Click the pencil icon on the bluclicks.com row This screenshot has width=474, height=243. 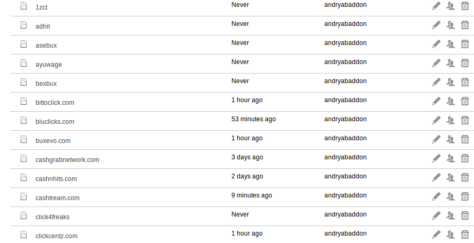tap(436, 120)
